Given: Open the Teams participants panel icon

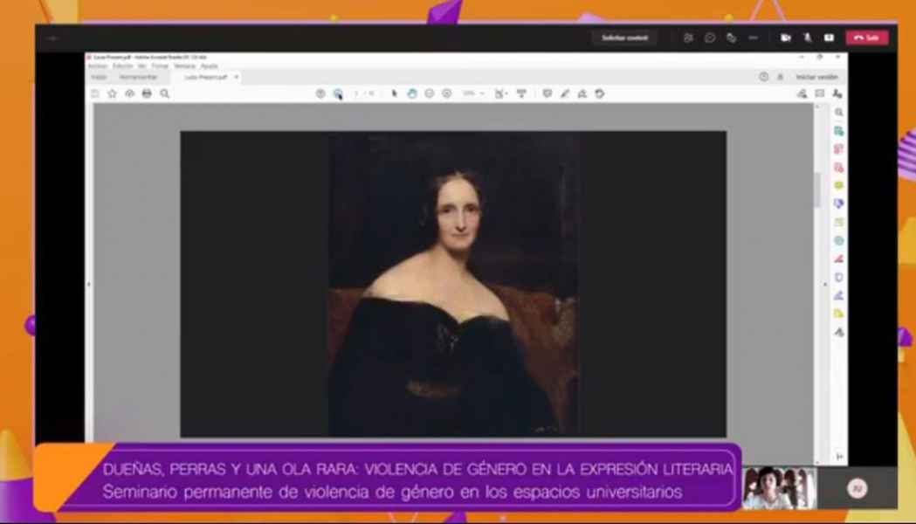Looking at the screenshot, I should (688, 38).
